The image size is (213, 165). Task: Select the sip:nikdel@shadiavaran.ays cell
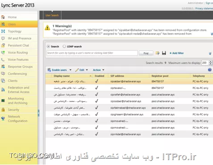(125, 134)
